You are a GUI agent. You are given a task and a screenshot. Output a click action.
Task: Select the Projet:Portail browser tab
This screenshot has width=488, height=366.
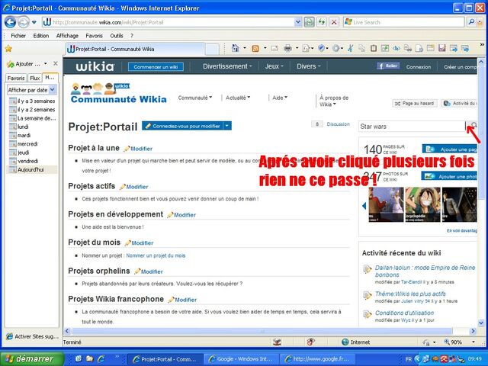pyautogui.click(x=135, y=49)
